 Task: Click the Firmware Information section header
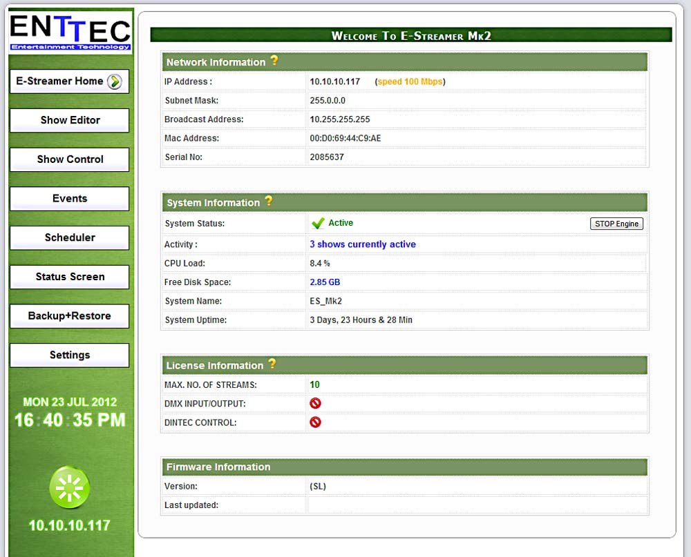(x=404, y=467)
